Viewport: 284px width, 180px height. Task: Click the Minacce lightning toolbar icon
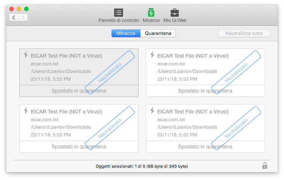(x=151, y=13)
